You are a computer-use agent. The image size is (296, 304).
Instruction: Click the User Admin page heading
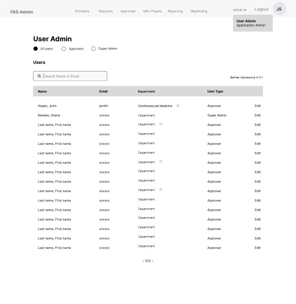click(52, 39)
